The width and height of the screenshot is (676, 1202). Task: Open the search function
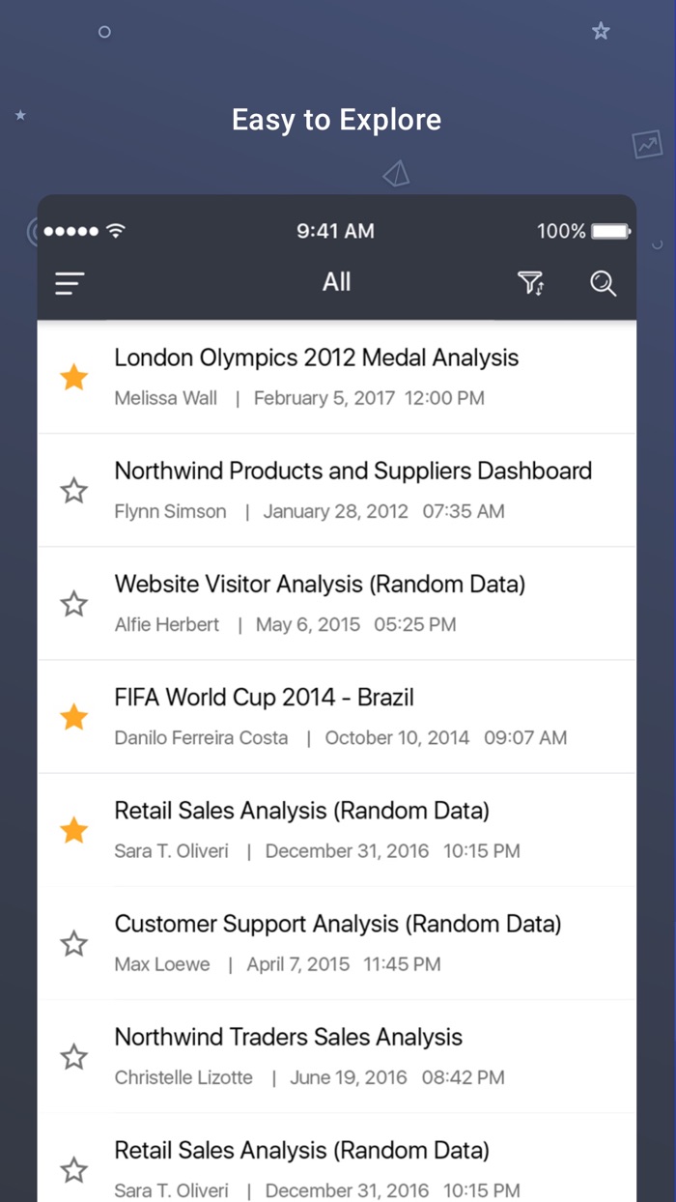click(x=603, y=284)
